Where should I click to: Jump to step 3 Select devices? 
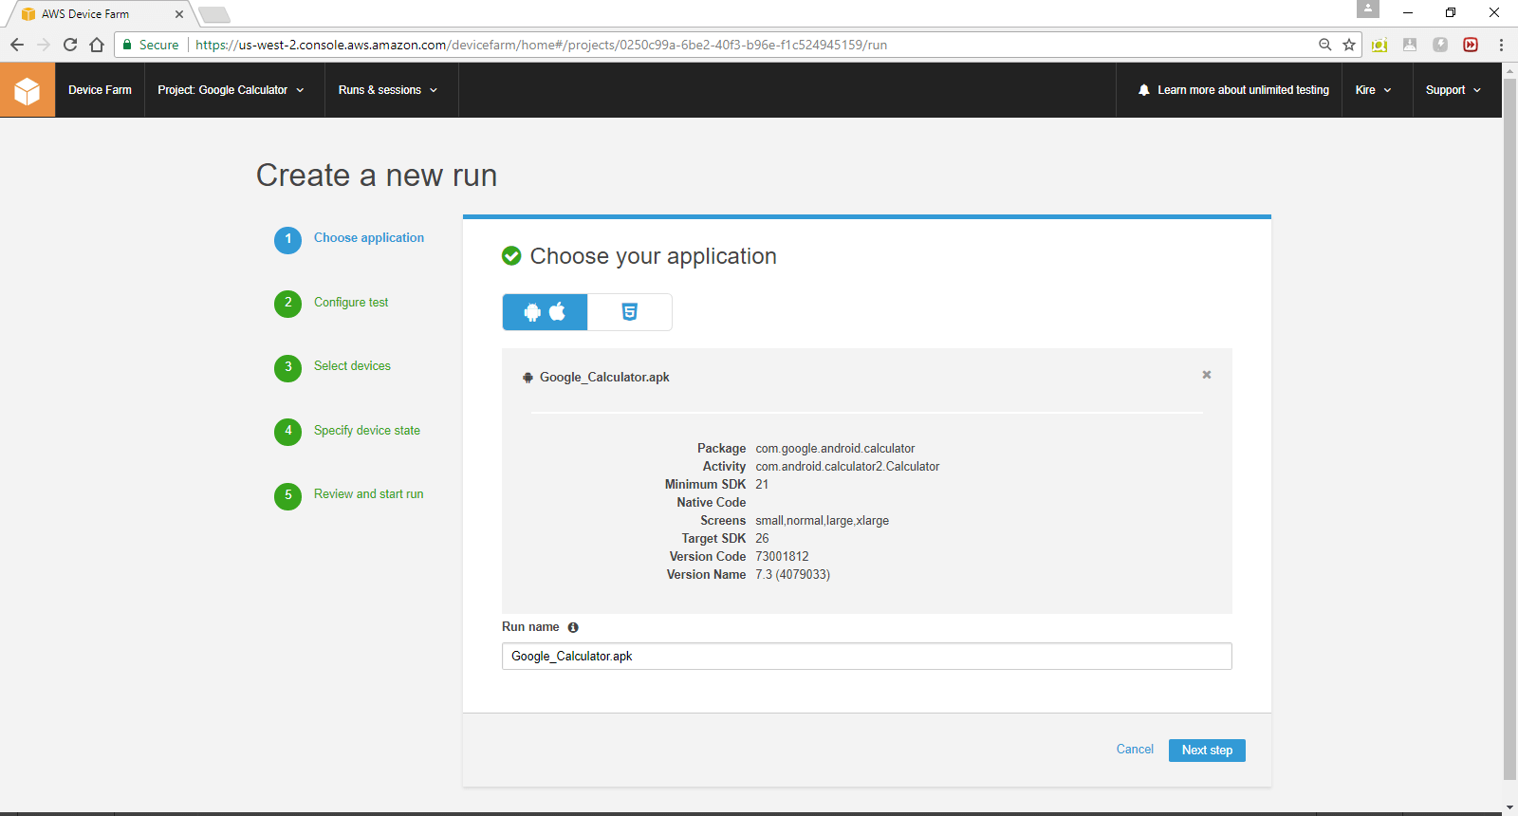352,366
